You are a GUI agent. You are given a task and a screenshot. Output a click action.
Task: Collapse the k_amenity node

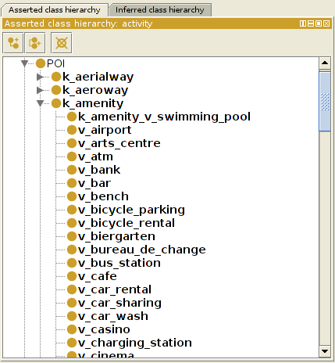tap(40, 103)
